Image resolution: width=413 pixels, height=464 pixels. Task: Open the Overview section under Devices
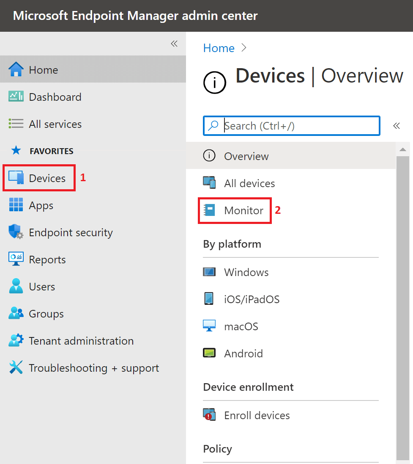[246, 156]
